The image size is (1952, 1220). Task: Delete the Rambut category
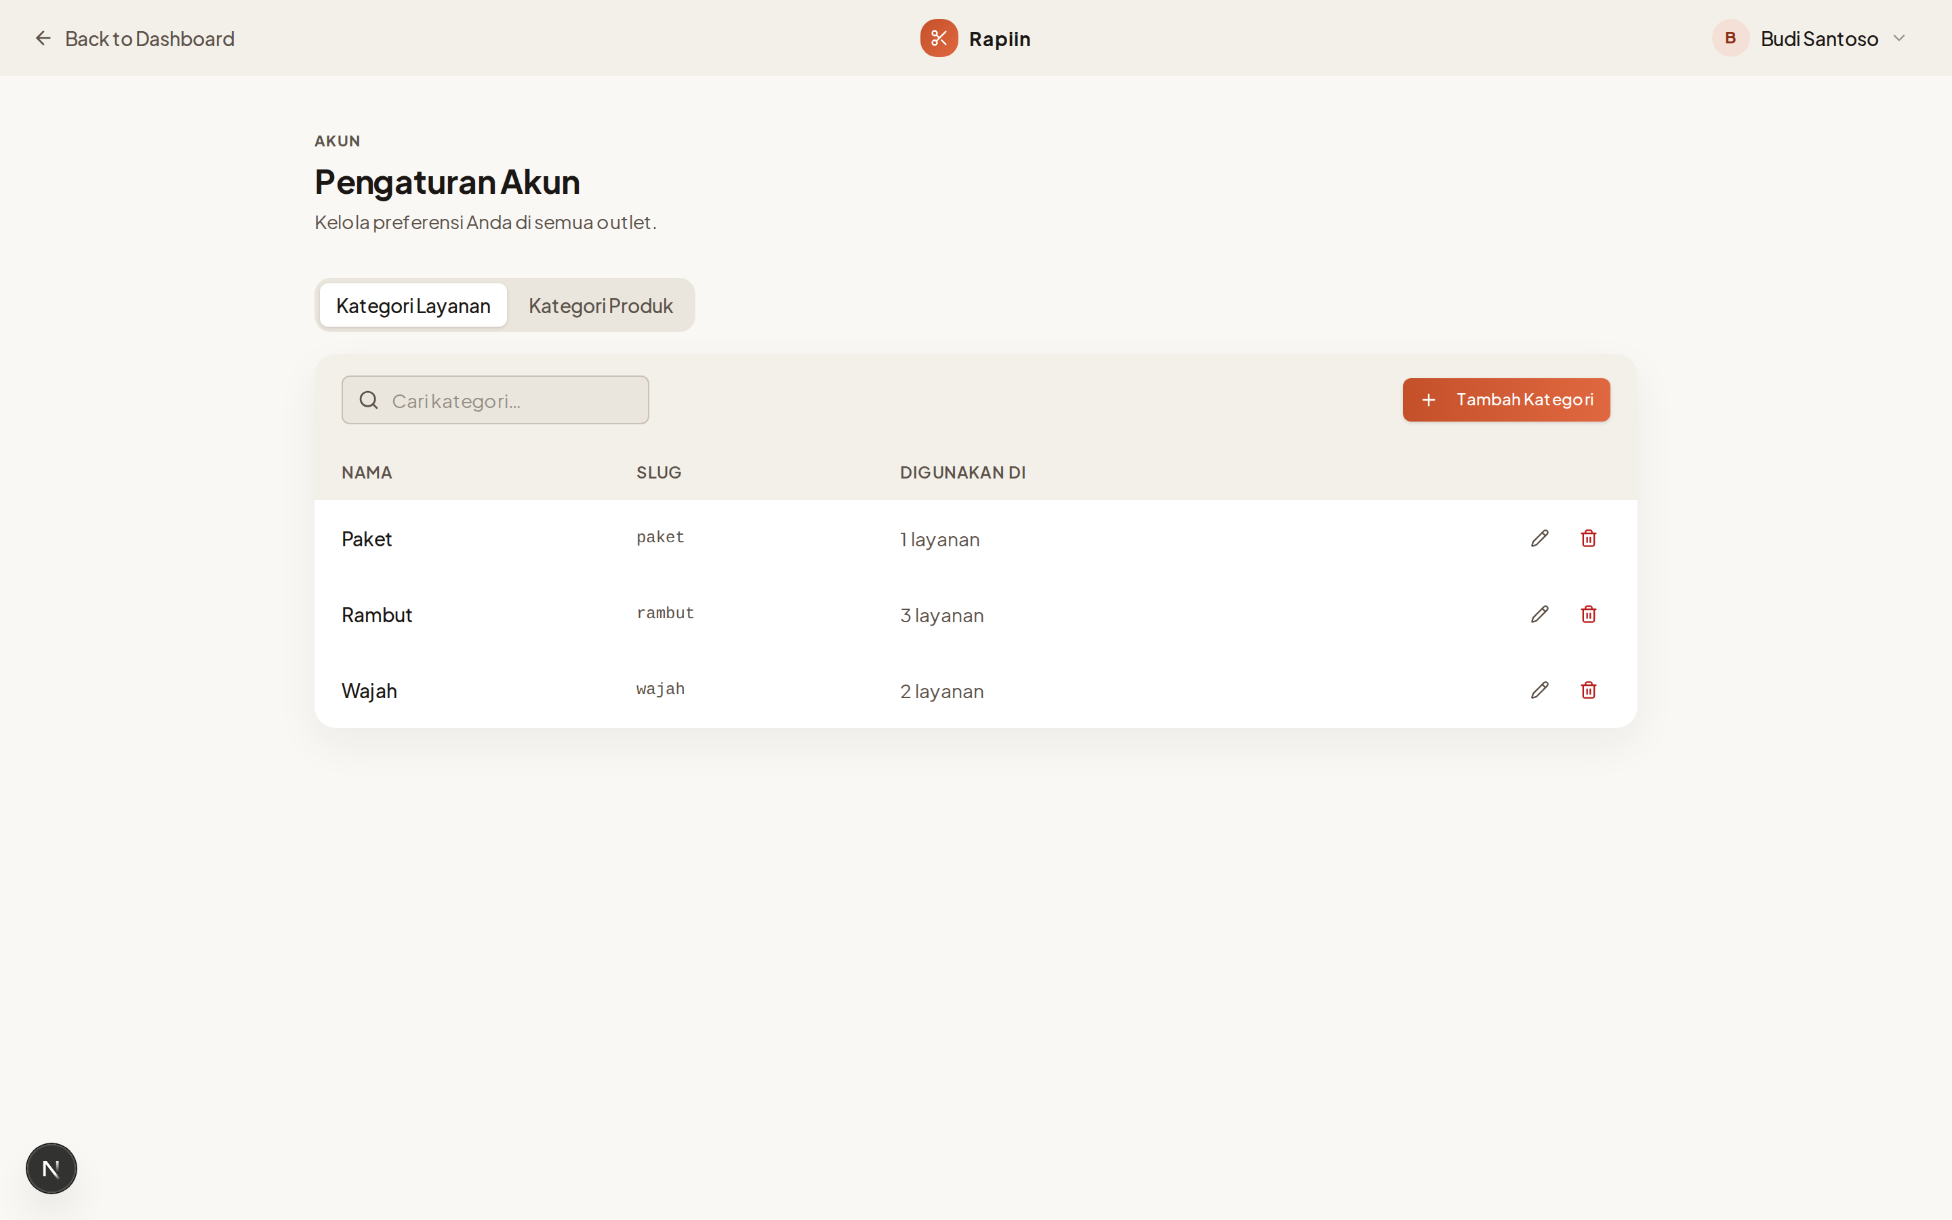pyautogui.click(x=1588, y=614)
